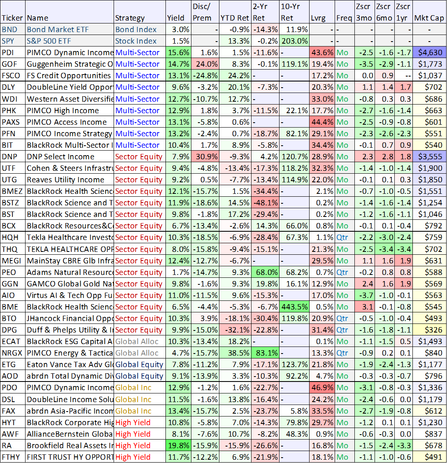Select the AWF ticker cell
Screen dimensions: 447x463
[x=12, y=434]
